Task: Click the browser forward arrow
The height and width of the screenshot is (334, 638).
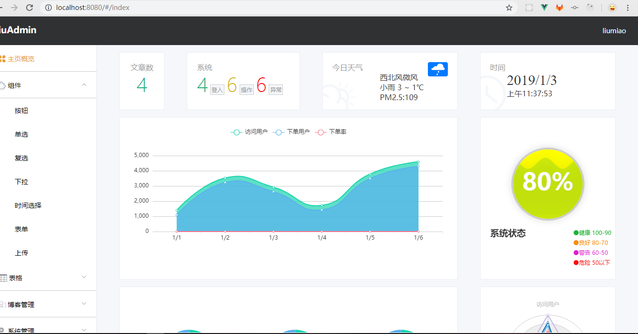Action: 14,8
